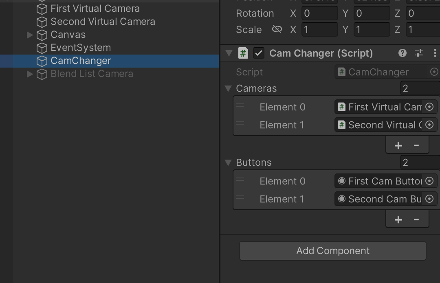Viewport: 440px width, 283px height.
Task: Click the Scale constrain proportions link icon
Action: (x=277, y=29)
